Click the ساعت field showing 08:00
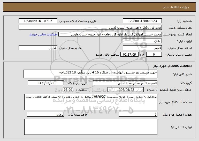 68,90
